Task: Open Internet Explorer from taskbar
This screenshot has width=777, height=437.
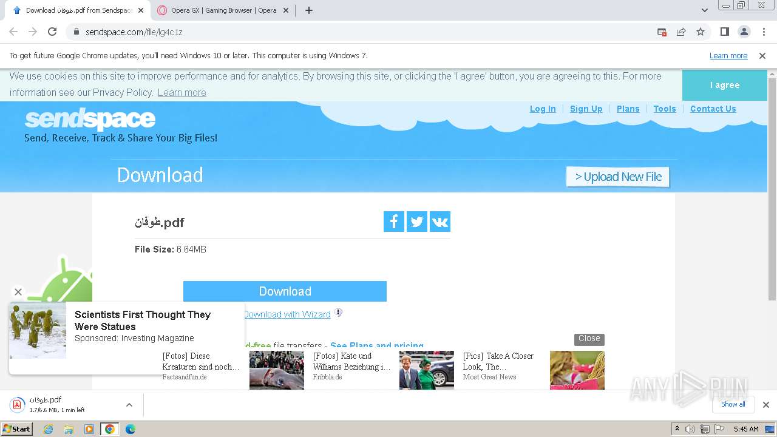Action: pos(49,429)
